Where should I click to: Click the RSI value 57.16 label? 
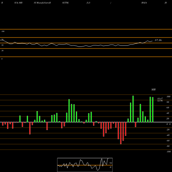coord(158,40)
